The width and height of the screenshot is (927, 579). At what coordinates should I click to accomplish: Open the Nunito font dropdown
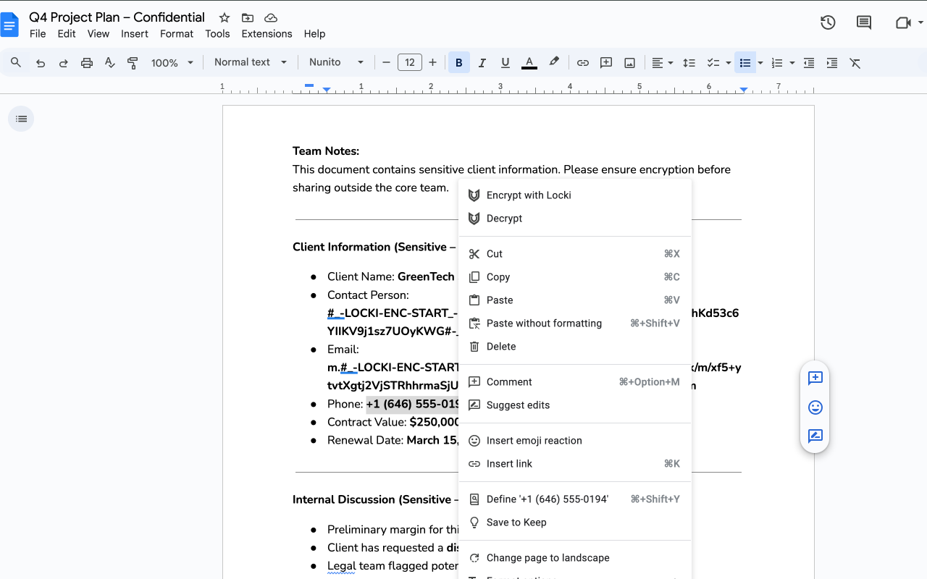[x=336, y=62]
